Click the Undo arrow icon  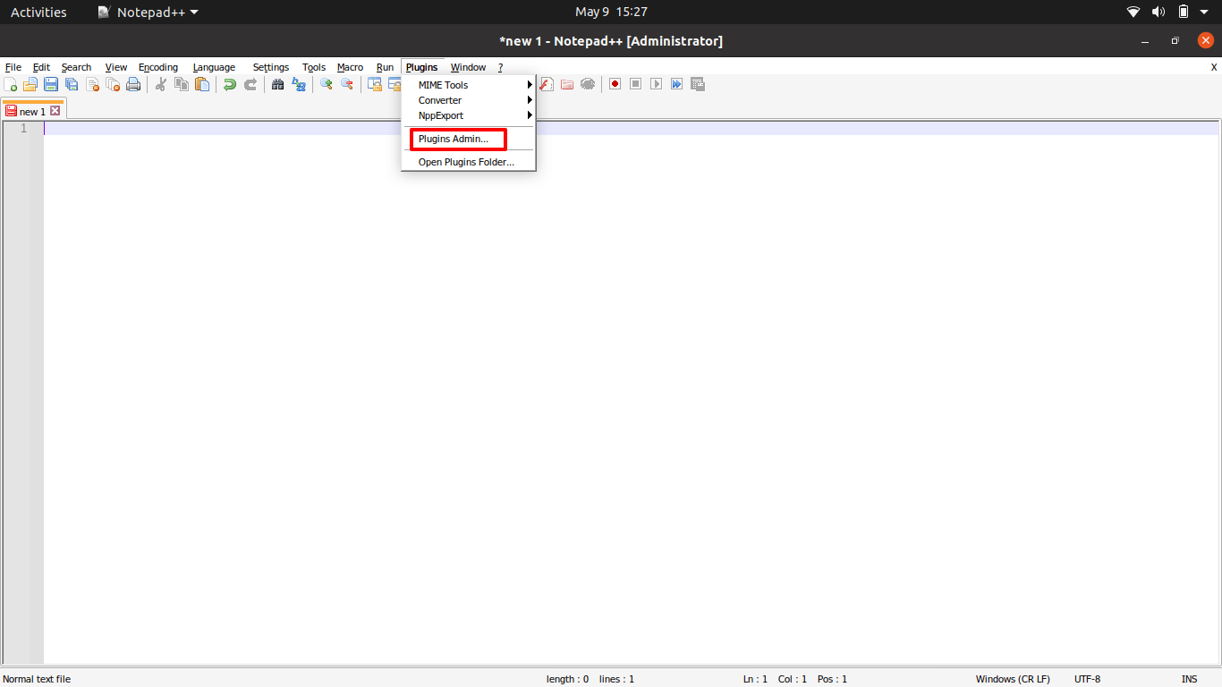coord(231,84)
